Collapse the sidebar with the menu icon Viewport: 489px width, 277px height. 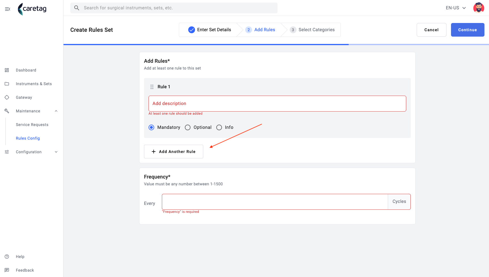click(x=8, y=9)
